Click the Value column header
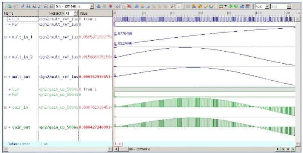 point(95,13)
